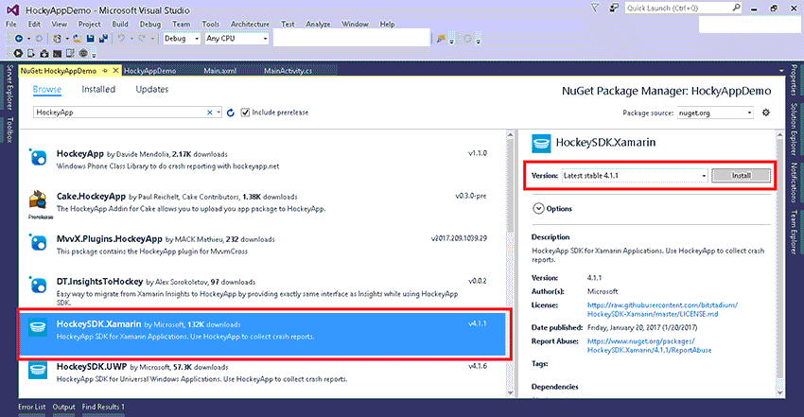
Task: Click the Save disk icon
Action: point(90,39)
